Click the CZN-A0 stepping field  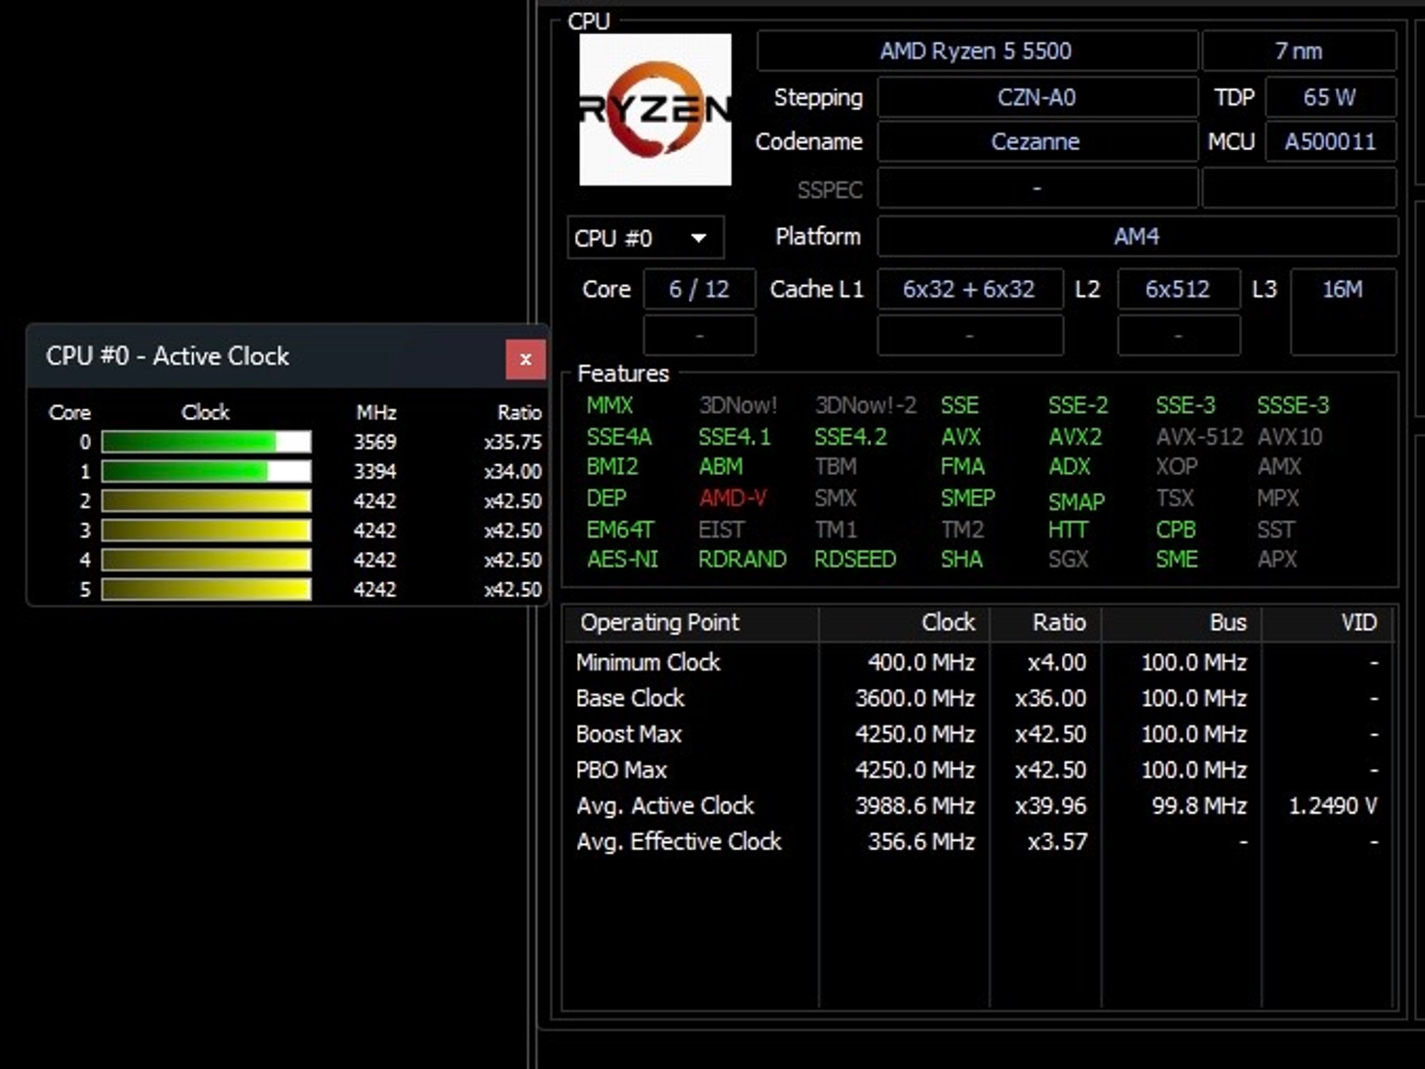point(1037,97)
